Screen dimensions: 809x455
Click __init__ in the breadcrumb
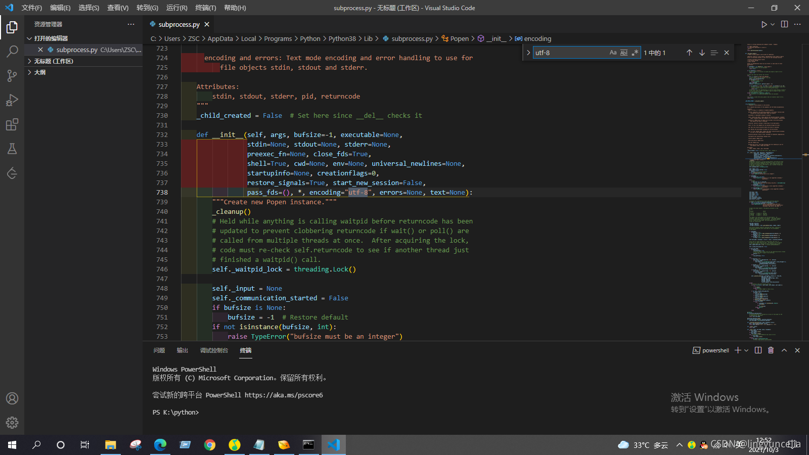point(497,38)
